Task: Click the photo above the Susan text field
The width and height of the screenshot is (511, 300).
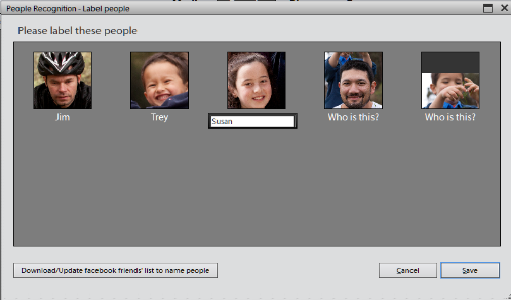Action: pos(256,80)
